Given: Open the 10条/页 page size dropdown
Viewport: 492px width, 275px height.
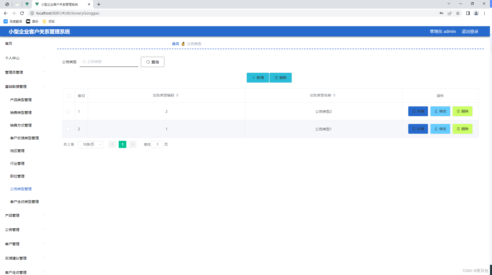Looking at the screenshot, I should [90, 144].
